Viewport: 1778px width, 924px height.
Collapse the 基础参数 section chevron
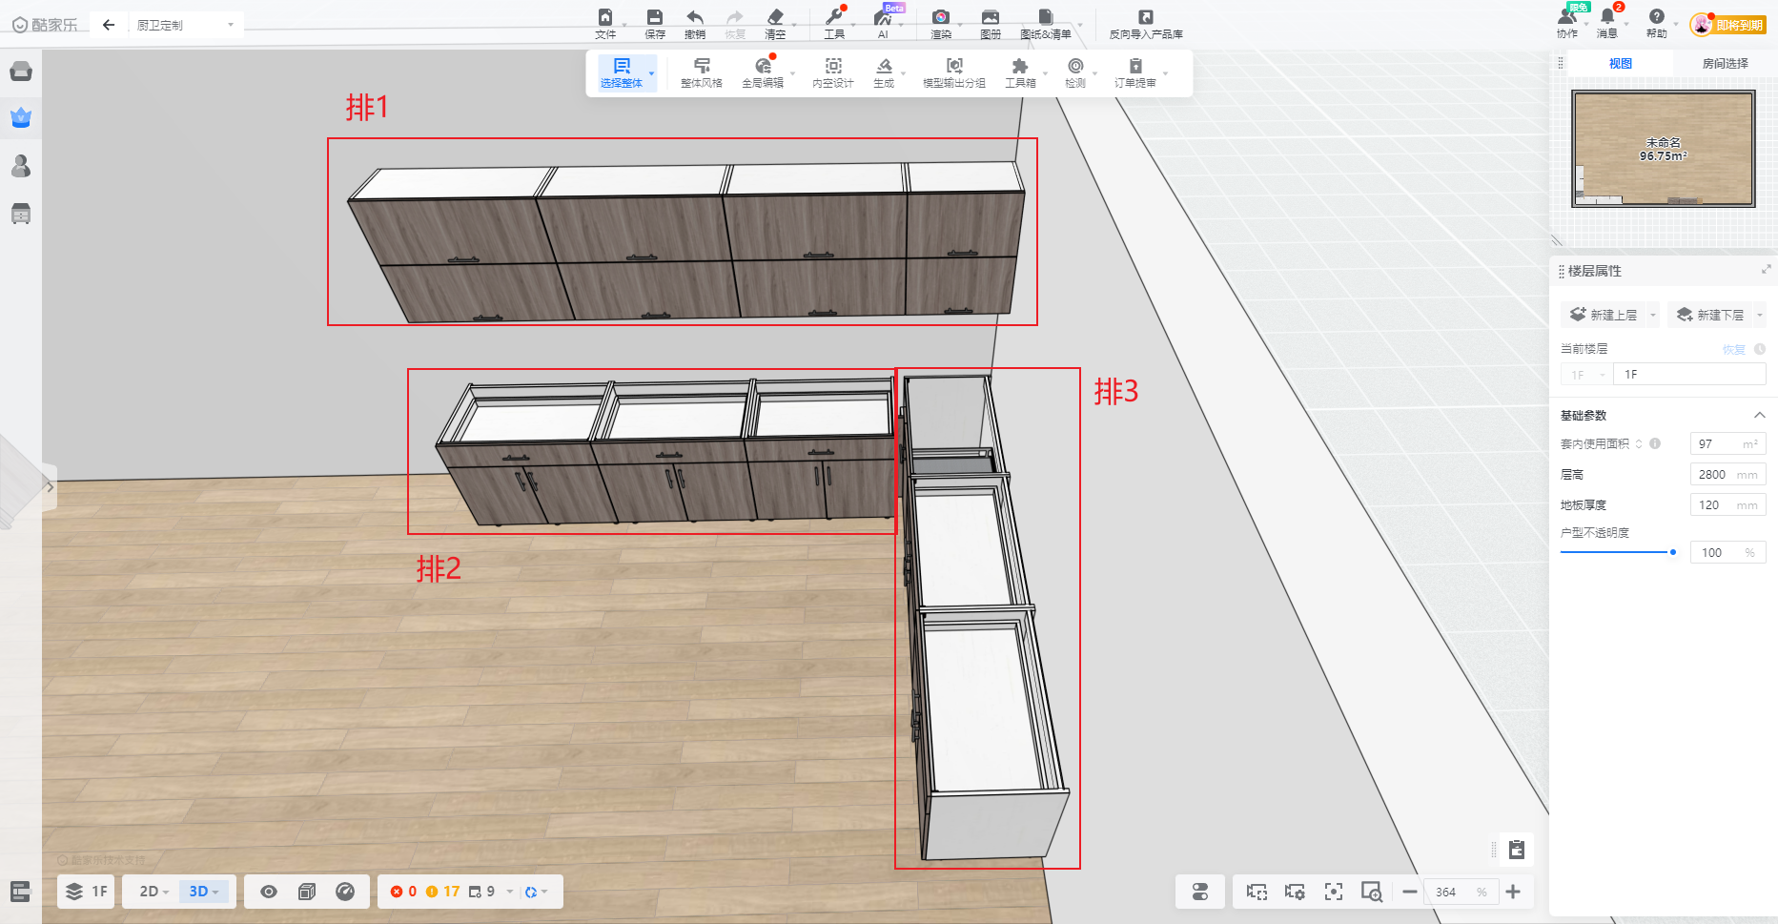click(1760, 415)
